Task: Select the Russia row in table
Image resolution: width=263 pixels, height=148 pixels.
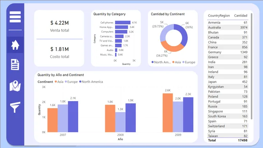Action: pos(228,106)
